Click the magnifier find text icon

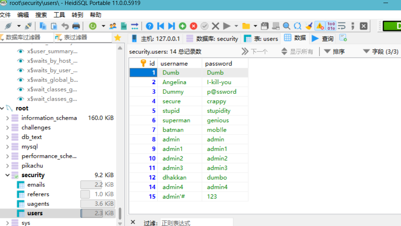click(x=286, y=26)
